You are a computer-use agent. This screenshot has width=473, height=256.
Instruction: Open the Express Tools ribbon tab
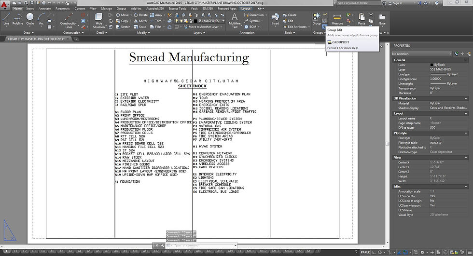(177, 8)
